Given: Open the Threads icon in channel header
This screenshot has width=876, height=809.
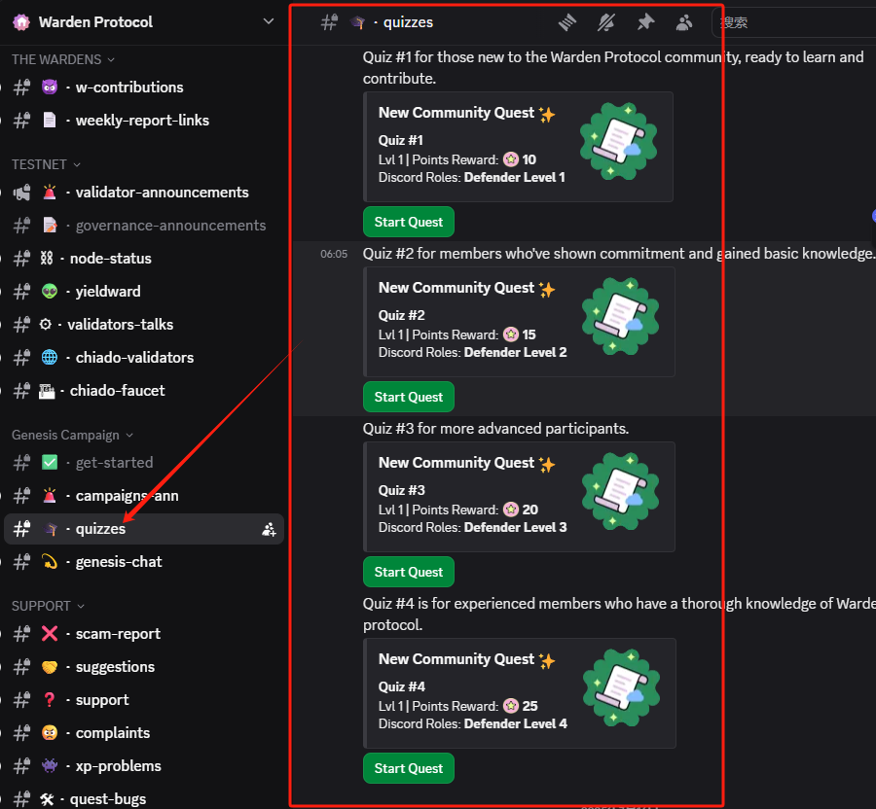Looking at the screenshot, I should [567, 22].
